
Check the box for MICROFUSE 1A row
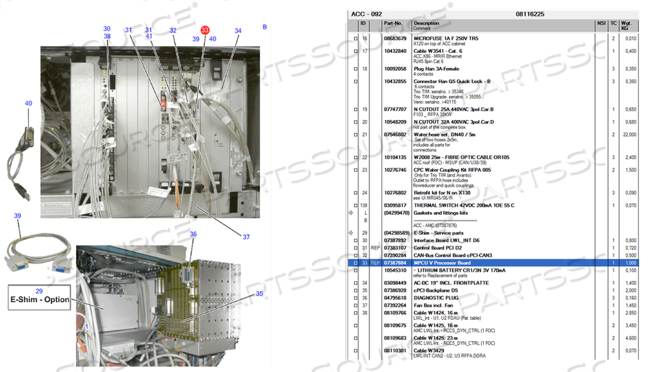356,38
